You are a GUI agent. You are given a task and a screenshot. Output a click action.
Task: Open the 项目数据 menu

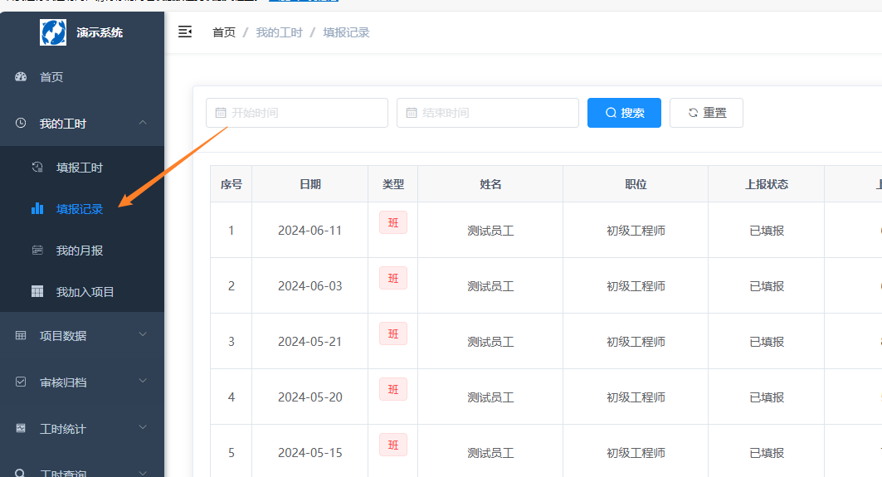[x=82, y=336]
